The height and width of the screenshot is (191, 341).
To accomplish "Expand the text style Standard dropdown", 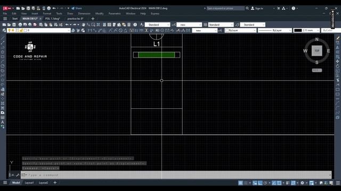I will (x=168, y=25).
